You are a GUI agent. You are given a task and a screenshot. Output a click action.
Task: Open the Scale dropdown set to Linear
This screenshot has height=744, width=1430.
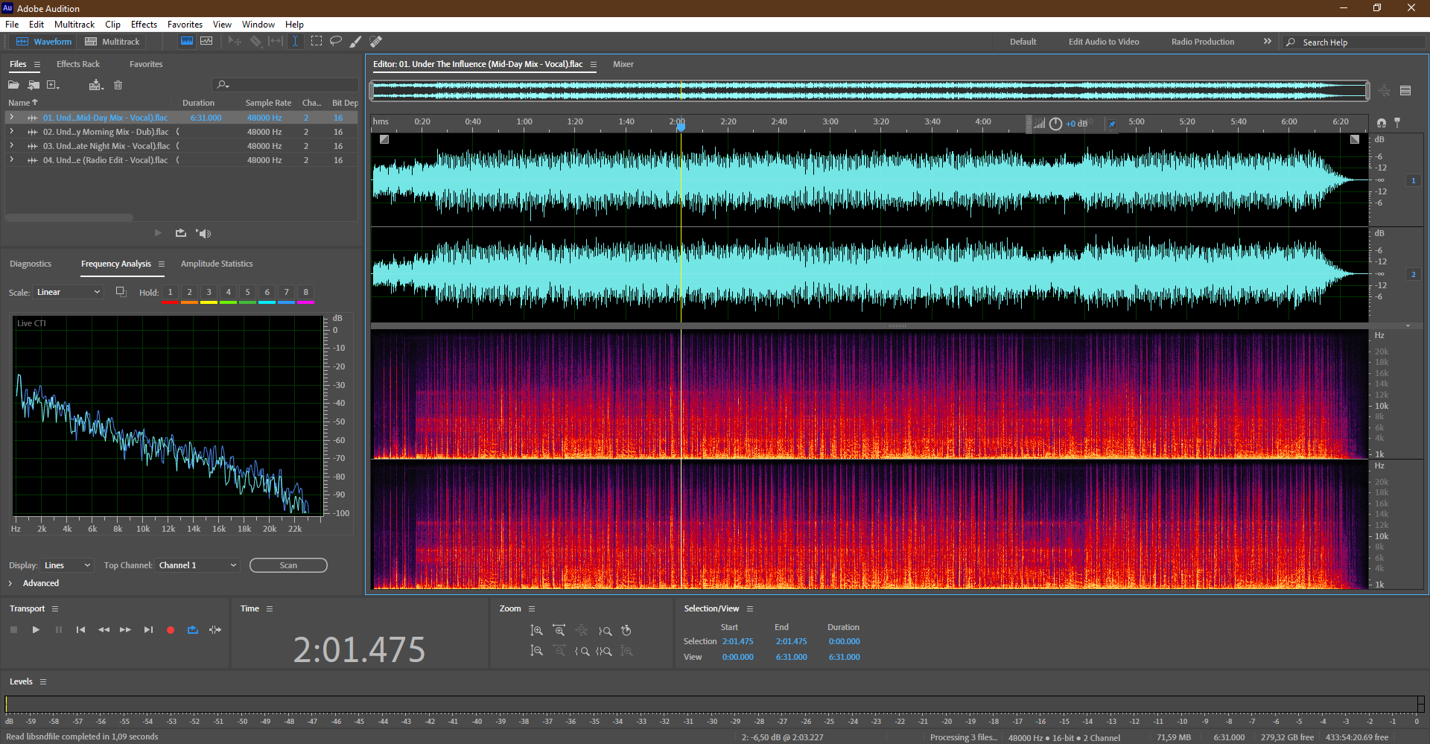68,292
